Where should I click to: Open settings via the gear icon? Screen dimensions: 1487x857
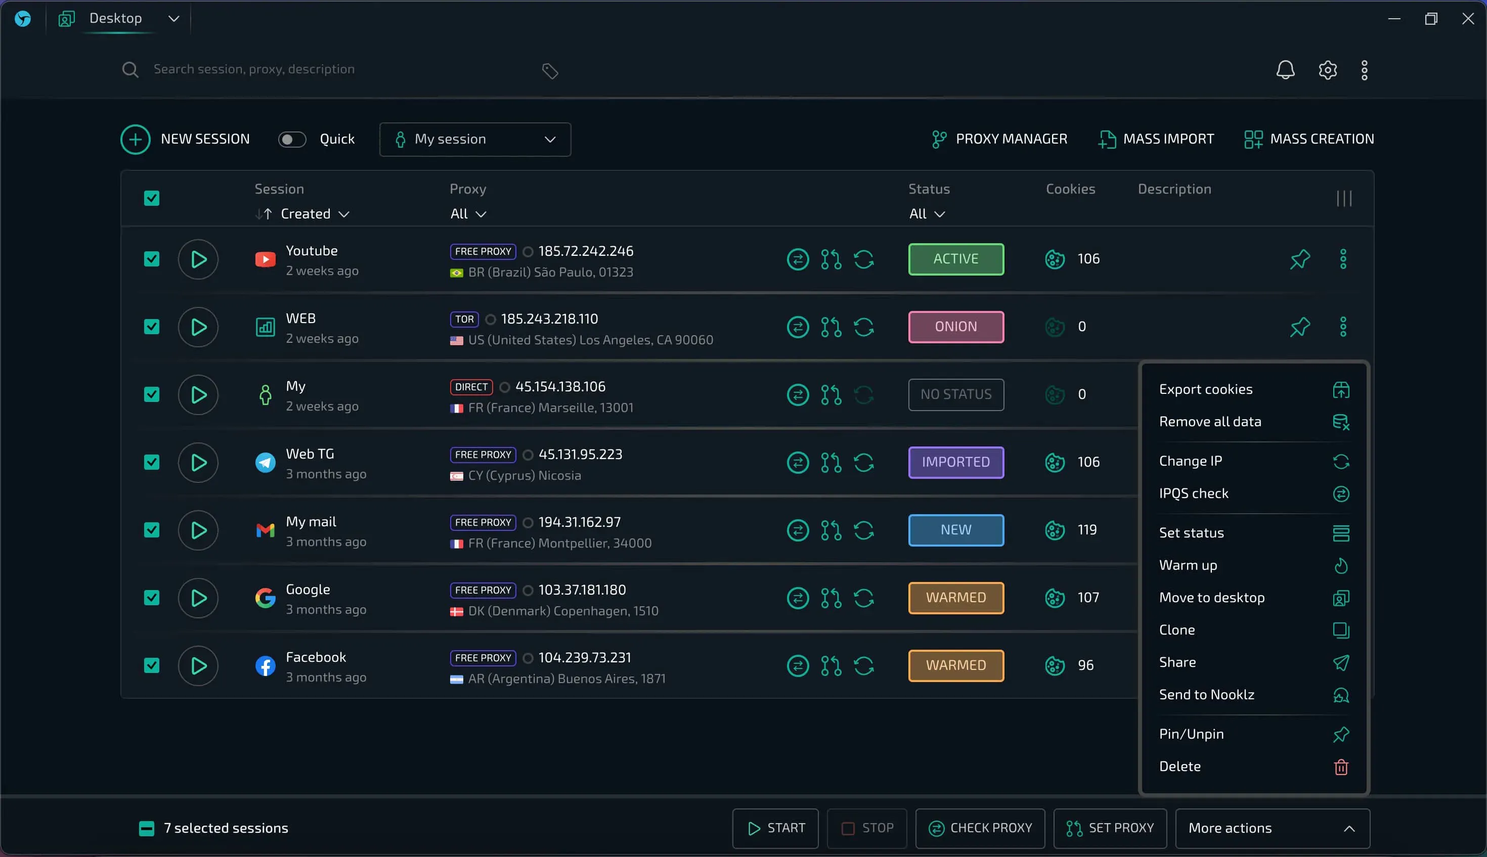coord(1328,70)
